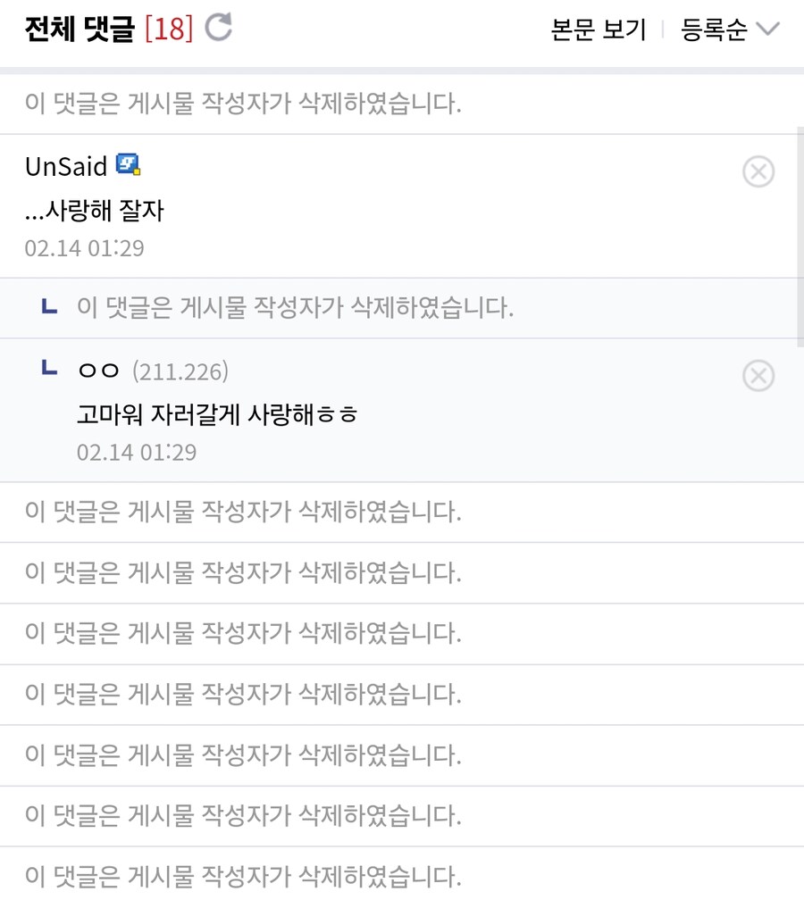Remove ㅇㅇ's comment using the X icon
This screenshot has height=900, width=804.
(758, 376)
